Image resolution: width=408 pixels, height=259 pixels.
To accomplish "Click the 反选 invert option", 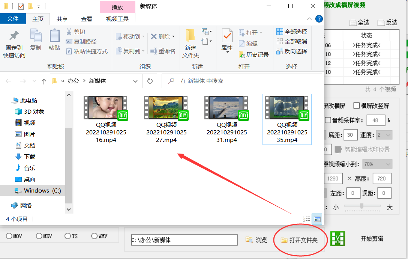I will click(387, 23).
